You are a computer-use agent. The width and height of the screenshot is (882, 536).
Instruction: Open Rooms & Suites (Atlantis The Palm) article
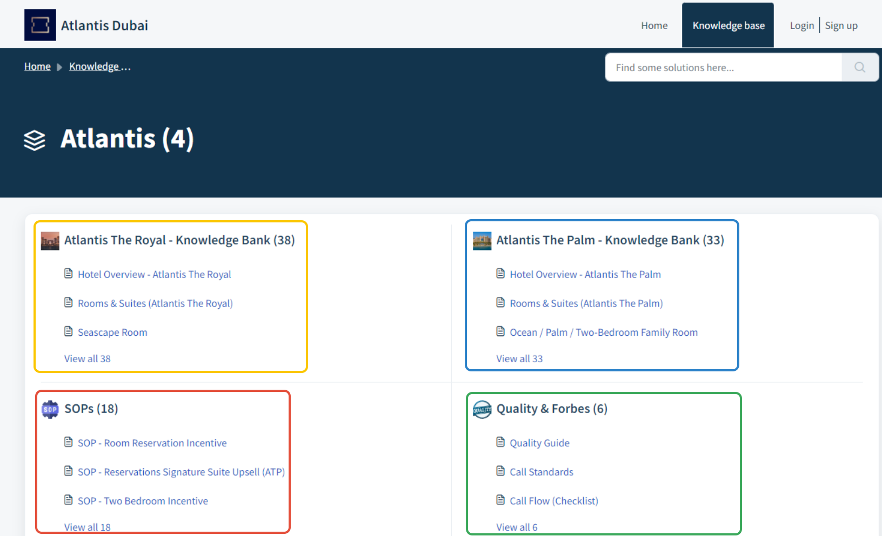[x=586, y=303]
